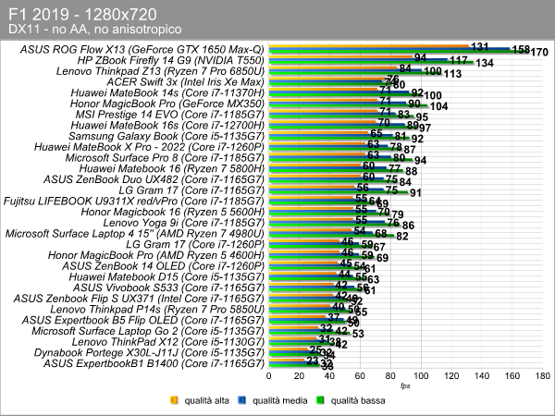Click ASUS Expertbook B5 Flip OLED label
The image size is (555, 416).
(143, 321)
